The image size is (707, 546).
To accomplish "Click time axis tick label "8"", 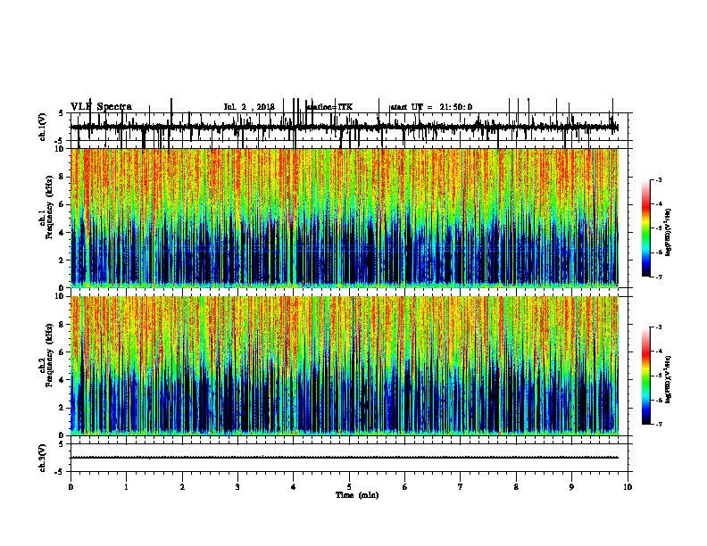I will 516,487.
